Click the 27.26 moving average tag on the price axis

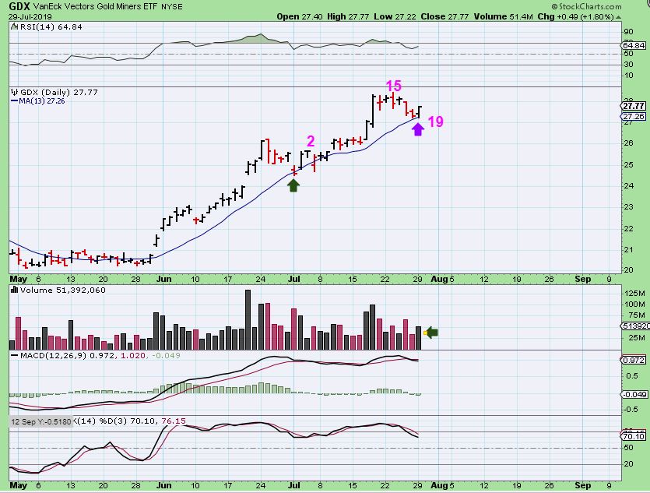click(x=634, y=117)
